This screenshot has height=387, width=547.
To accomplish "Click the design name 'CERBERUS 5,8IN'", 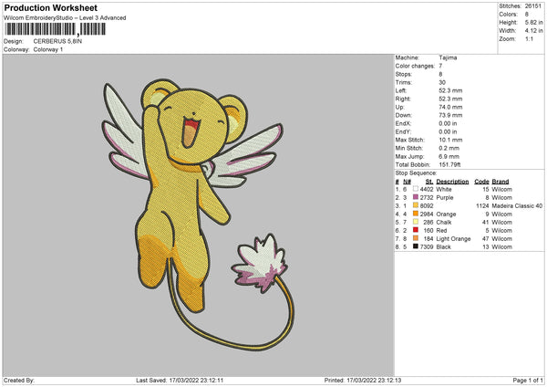I will click(x=57, y=41).
